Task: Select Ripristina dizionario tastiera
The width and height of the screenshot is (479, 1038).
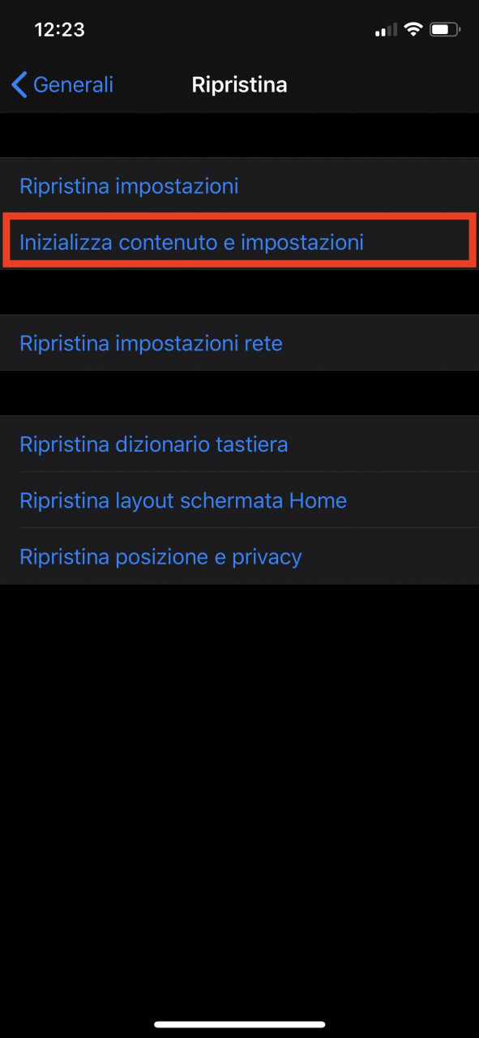Action: (x=239, y=444)
